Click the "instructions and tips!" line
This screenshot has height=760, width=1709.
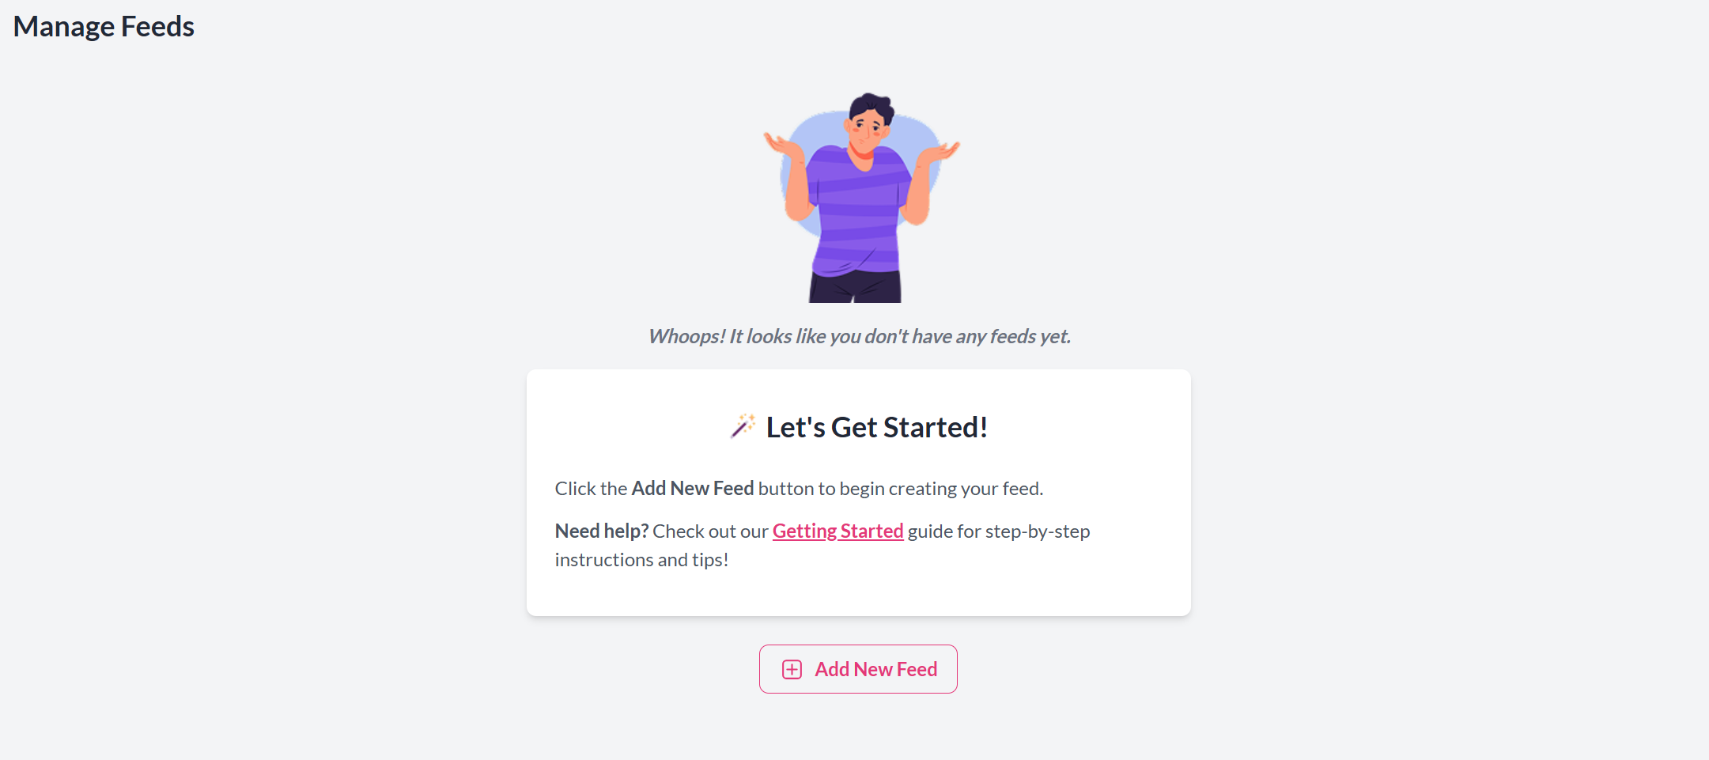point(641,560)
